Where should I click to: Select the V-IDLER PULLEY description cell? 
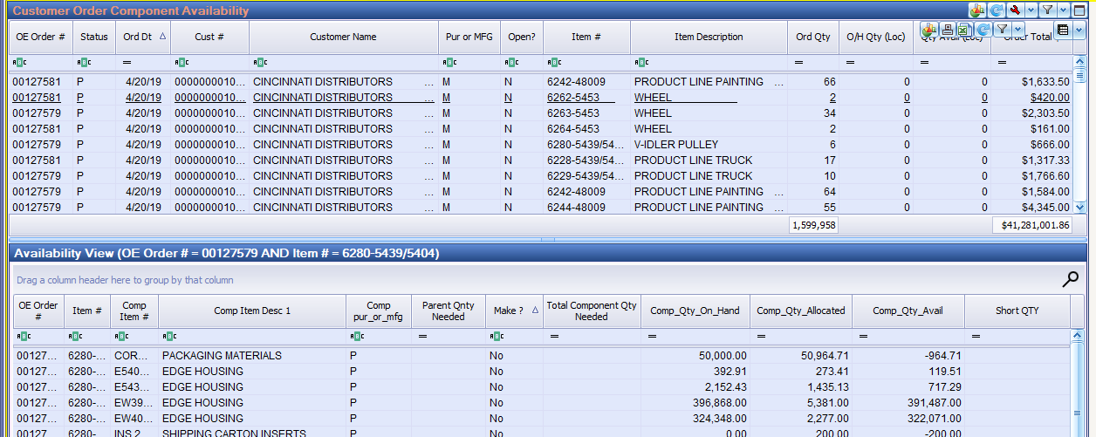709,145
